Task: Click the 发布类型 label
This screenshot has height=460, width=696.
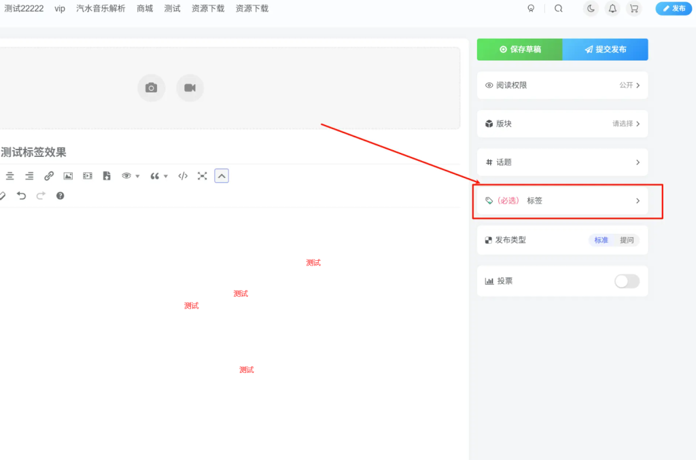Action: [x=510, y=240]
